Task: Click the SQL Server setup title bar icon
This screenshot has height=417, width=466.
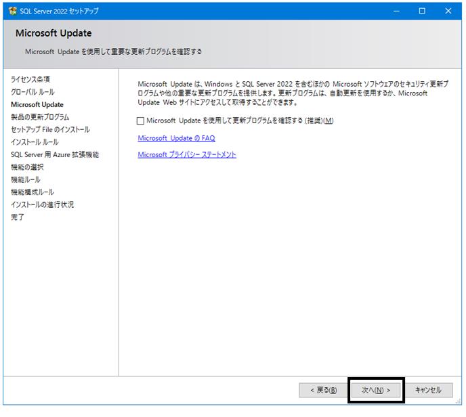Action: click(13, 11)
